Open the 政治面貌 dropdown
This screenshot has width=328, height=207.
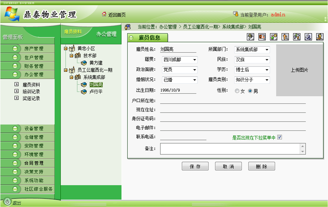click(x=195, y=70)
